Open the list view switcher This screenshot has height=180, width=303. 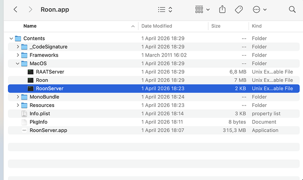click(x=165, y=10)
